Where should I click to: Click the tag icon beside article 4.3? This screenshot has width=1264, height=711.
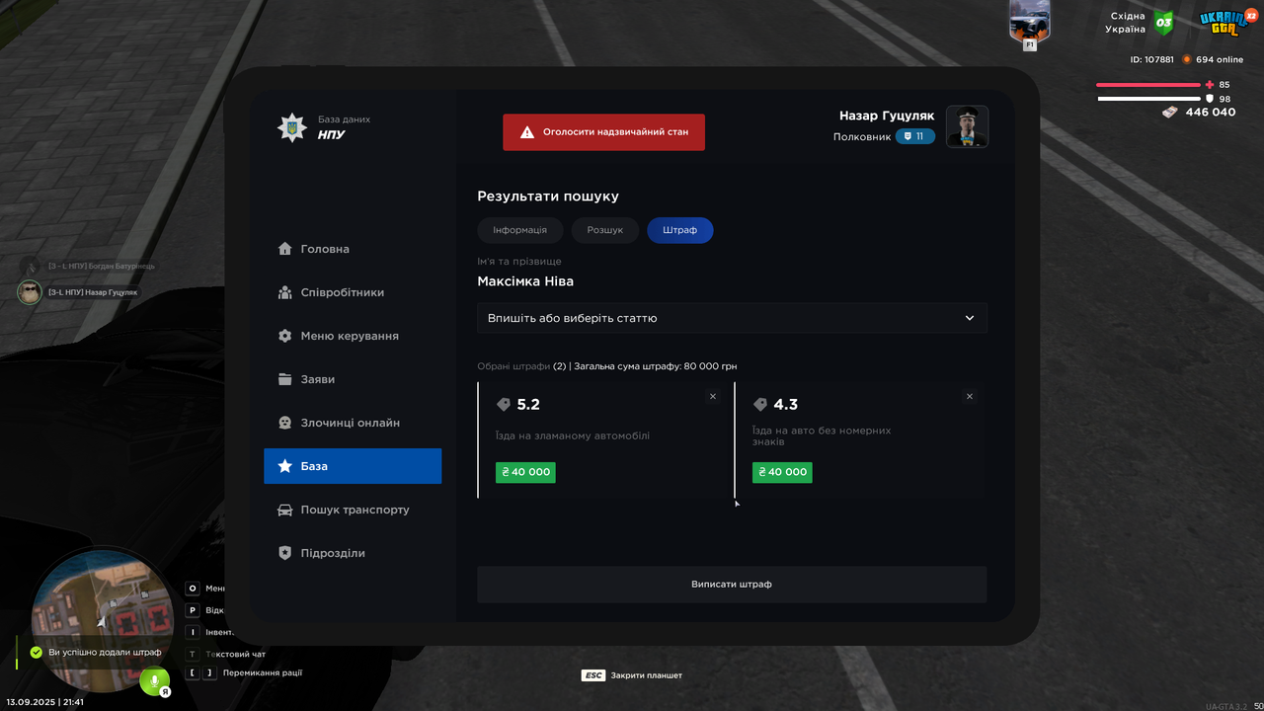click(x=760, y=405)
